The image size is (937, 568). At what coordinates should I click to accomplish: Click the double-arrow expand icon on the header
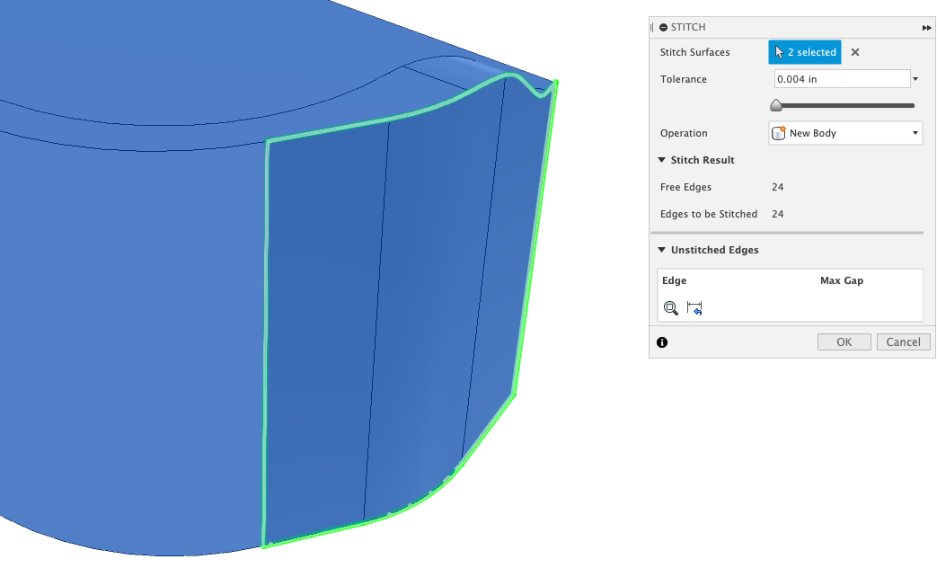coord(926,27)
